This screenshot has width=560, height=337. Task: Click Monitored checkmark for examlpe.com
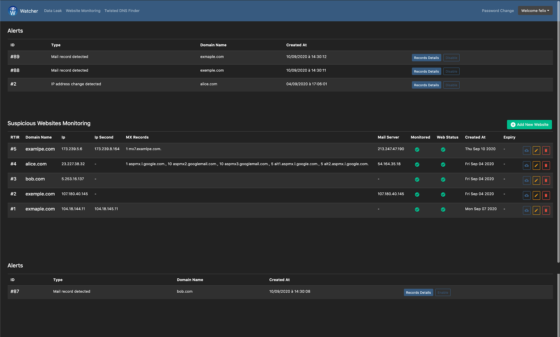(x=417, y=149)
